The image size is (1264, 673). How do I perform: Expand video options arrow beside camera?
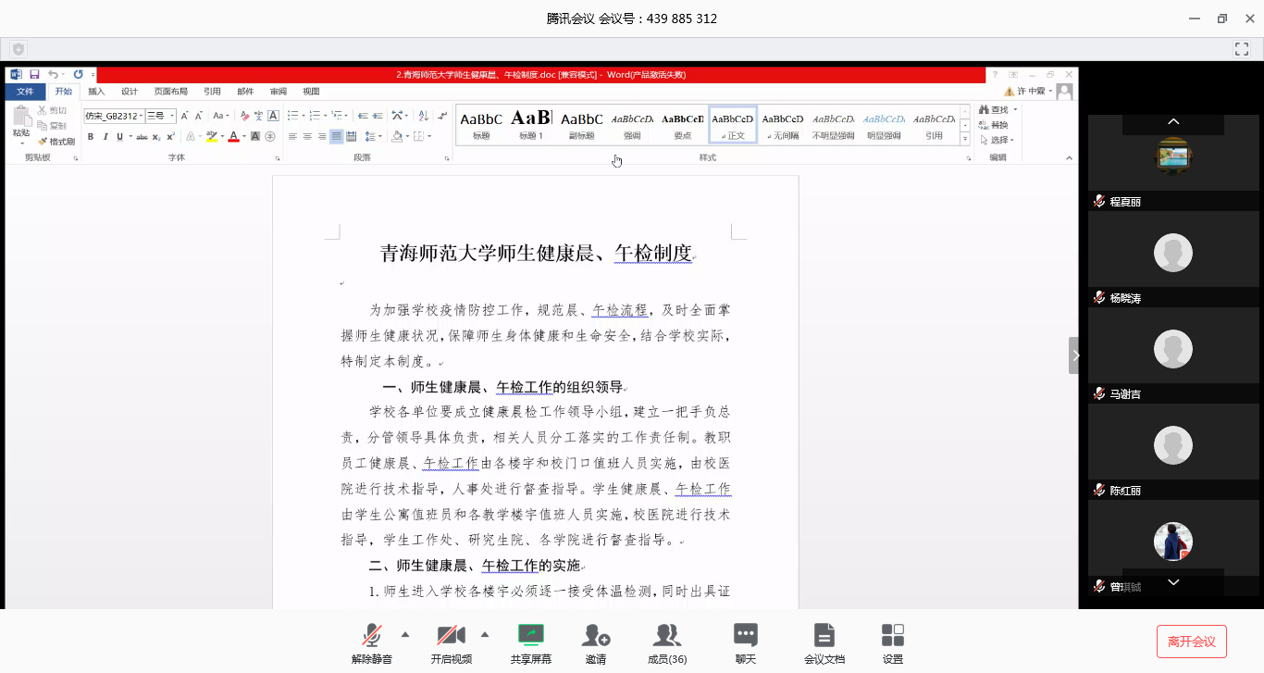pyautogui.click(x=485, y=634)
